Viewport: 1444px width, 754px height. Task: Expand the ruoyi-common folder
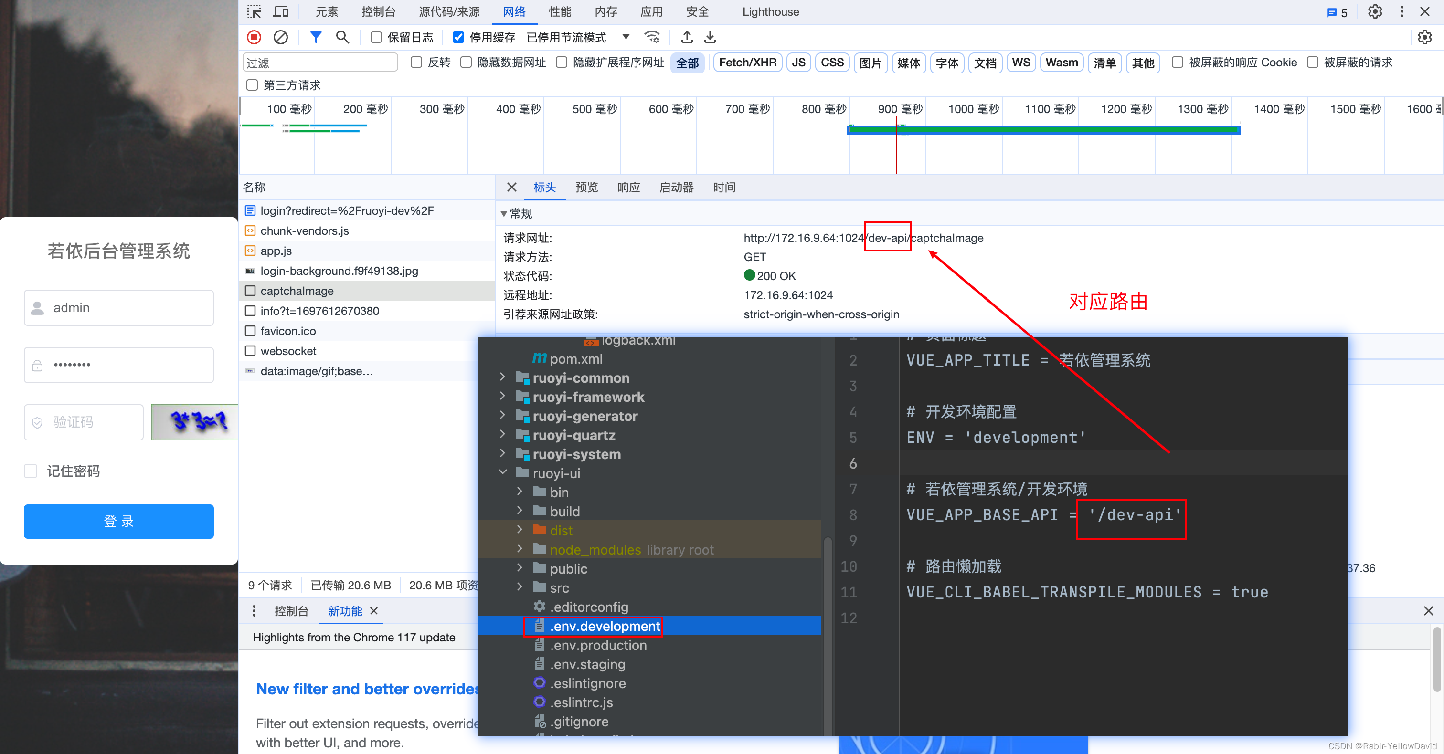coord(502,377)
